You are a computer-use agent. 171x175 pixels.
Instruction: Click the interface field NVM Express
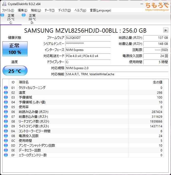coord(88,50)
